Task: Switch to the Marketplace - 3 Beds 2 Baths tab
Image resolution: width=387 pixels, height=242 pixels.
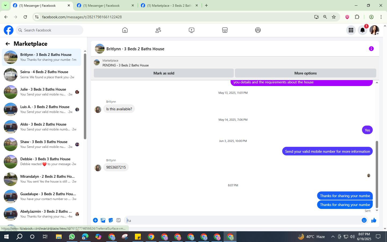Action: pos(170,5)
